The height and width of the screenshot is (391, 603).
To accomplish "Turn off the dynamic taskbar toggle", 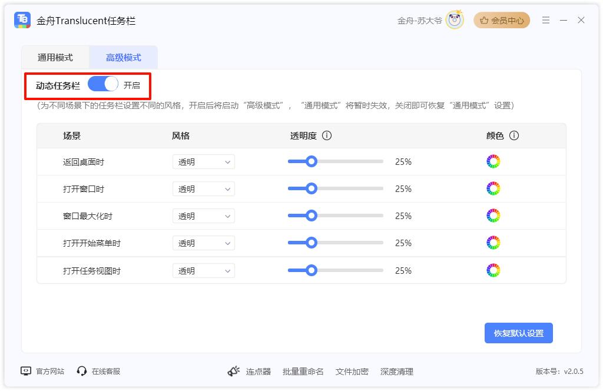I will point(103,84).
